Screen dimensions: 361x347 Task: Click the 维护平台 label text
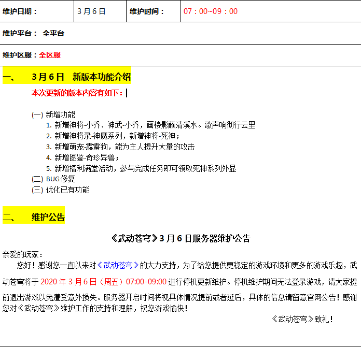tap(20, 33)
